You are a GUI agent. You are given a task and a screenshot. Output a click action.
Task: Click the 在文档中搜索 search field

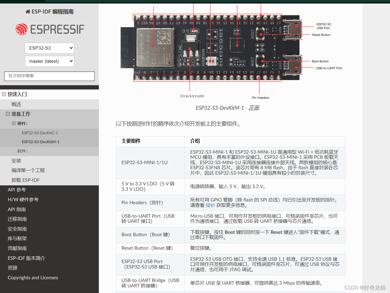tap(49, 76)
